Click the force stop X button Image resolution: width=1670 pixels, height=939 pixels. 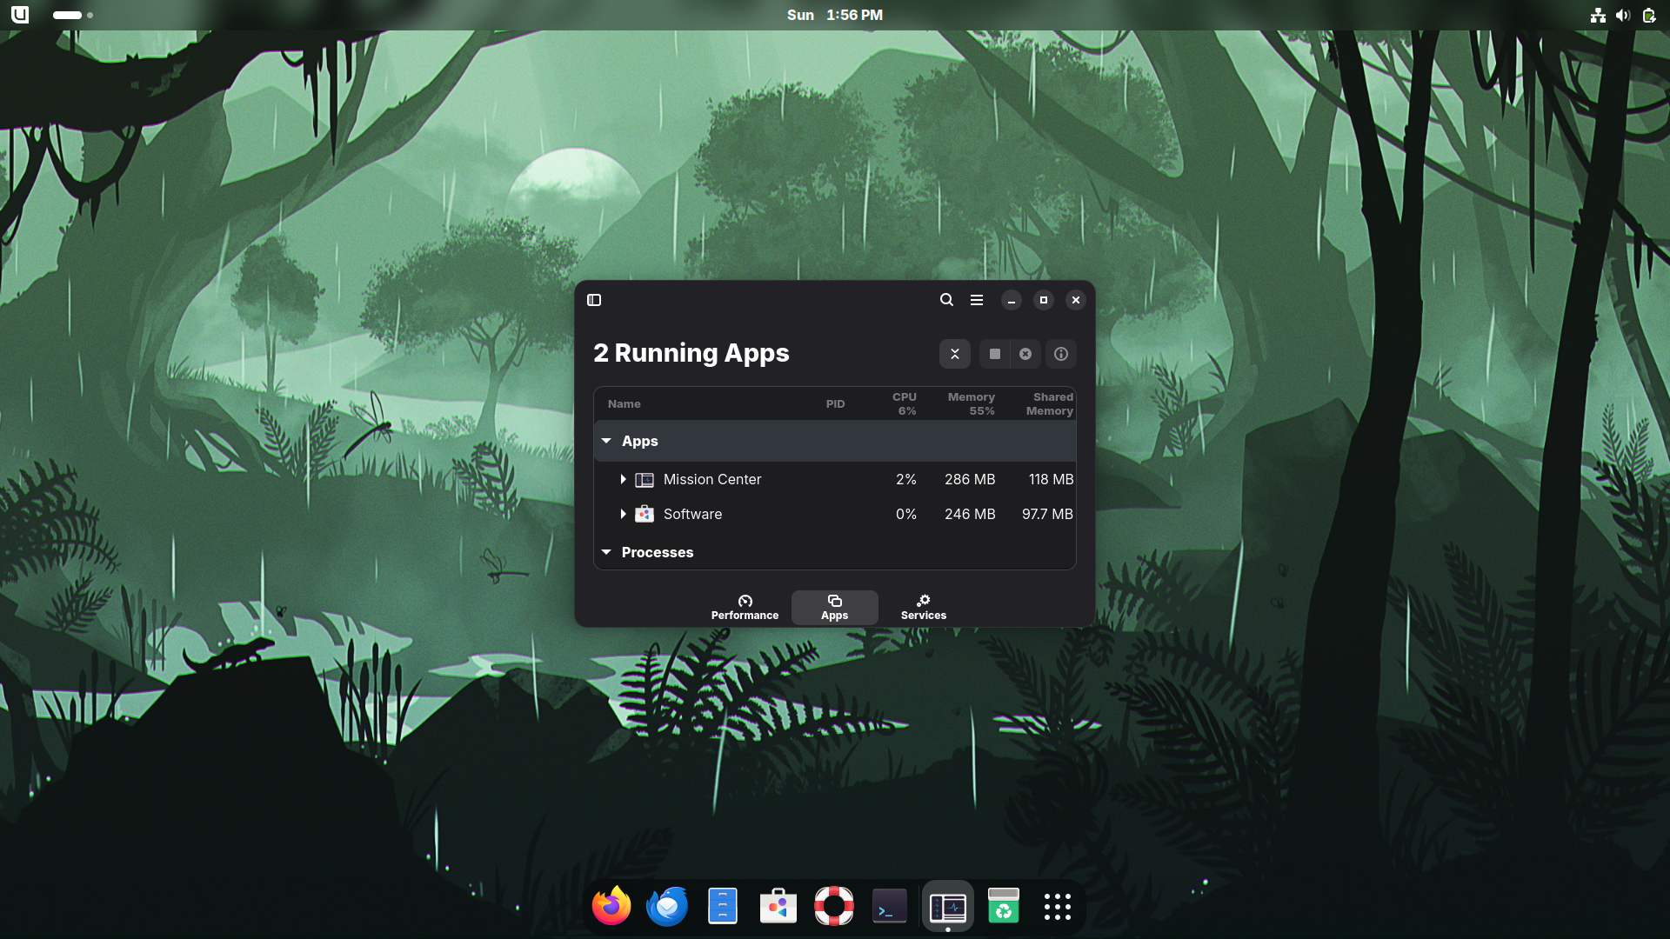pyautogui.click(x=1025, y=354)
